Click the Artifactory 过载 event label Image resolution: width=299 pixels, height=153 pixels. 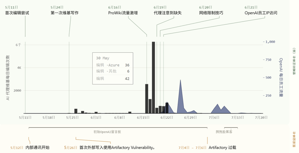tap(222, 147)
